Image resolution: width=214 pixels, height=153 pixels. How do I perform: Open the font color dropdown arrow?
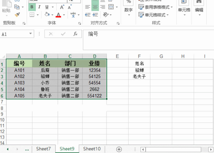(64, 15)
